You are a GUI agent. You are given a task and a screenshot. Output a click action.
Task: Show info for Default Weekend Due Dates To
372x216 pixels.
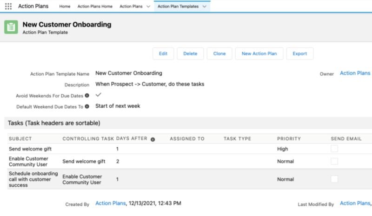click(x=87, y=106)
